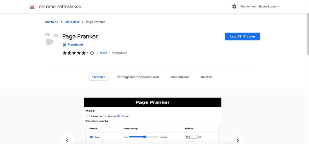The width and height of the screenshot is (309, 144).
Task: Switch to Retningslinjer for personvern tab
Action: click(138, 77)
